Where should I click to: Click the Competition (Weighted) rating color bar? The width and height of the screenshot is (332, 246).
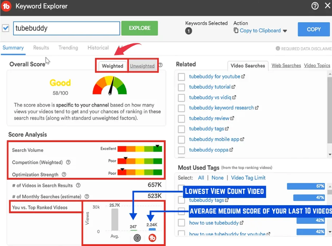140,161
